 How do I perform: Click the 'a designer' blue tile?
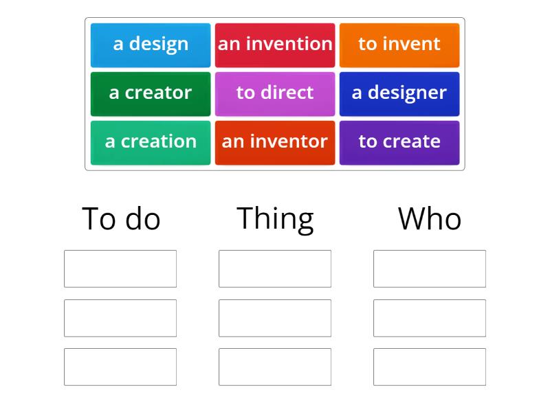[399, 93]
